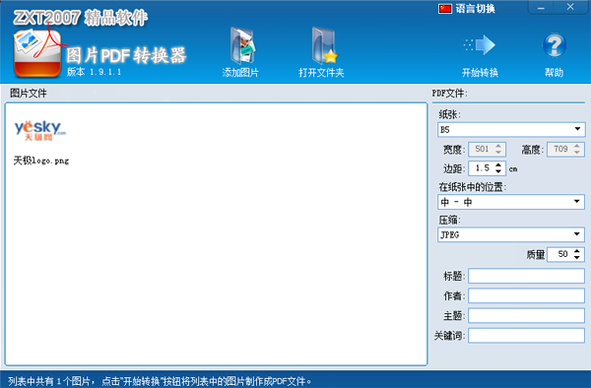This screenshot has height=388, width=591.
Task: Minimize the converter window
Action: tap(541, 8)
